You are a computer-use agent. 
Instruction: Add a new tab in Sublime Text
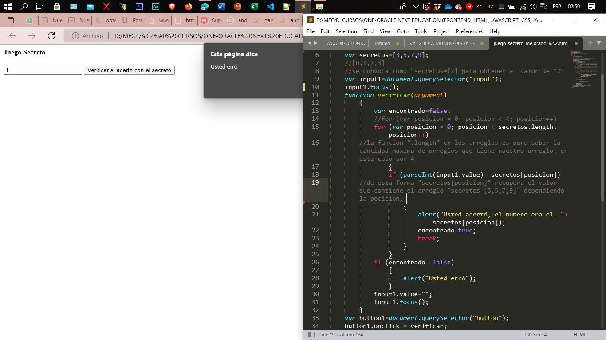point(590,43)
